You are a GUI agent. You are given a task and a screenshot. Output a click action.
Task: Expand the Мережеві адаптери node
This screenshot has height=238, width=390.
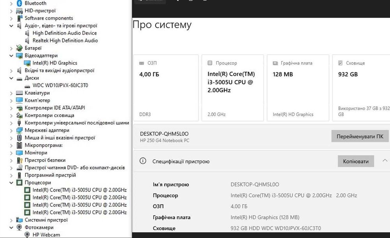(x=11, y=130)
